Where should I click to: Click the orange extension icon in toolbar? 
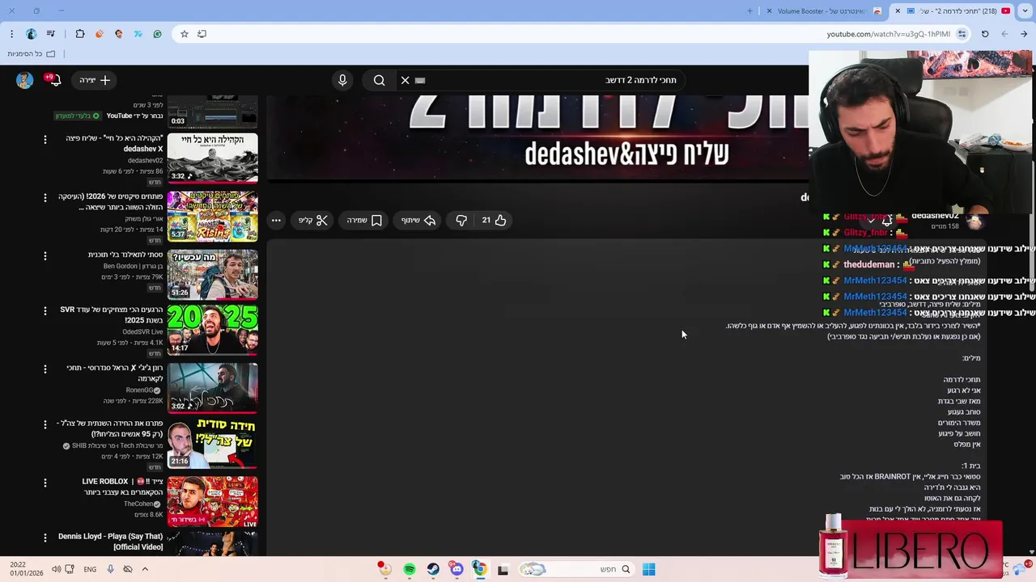pyautogui.click(x=100, y=34)
